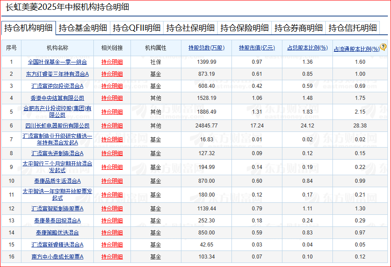This screenshot has height=267, width=391.
Task: Open 四川长虹电器股份有限公司 link
Action: click(57, 126)
